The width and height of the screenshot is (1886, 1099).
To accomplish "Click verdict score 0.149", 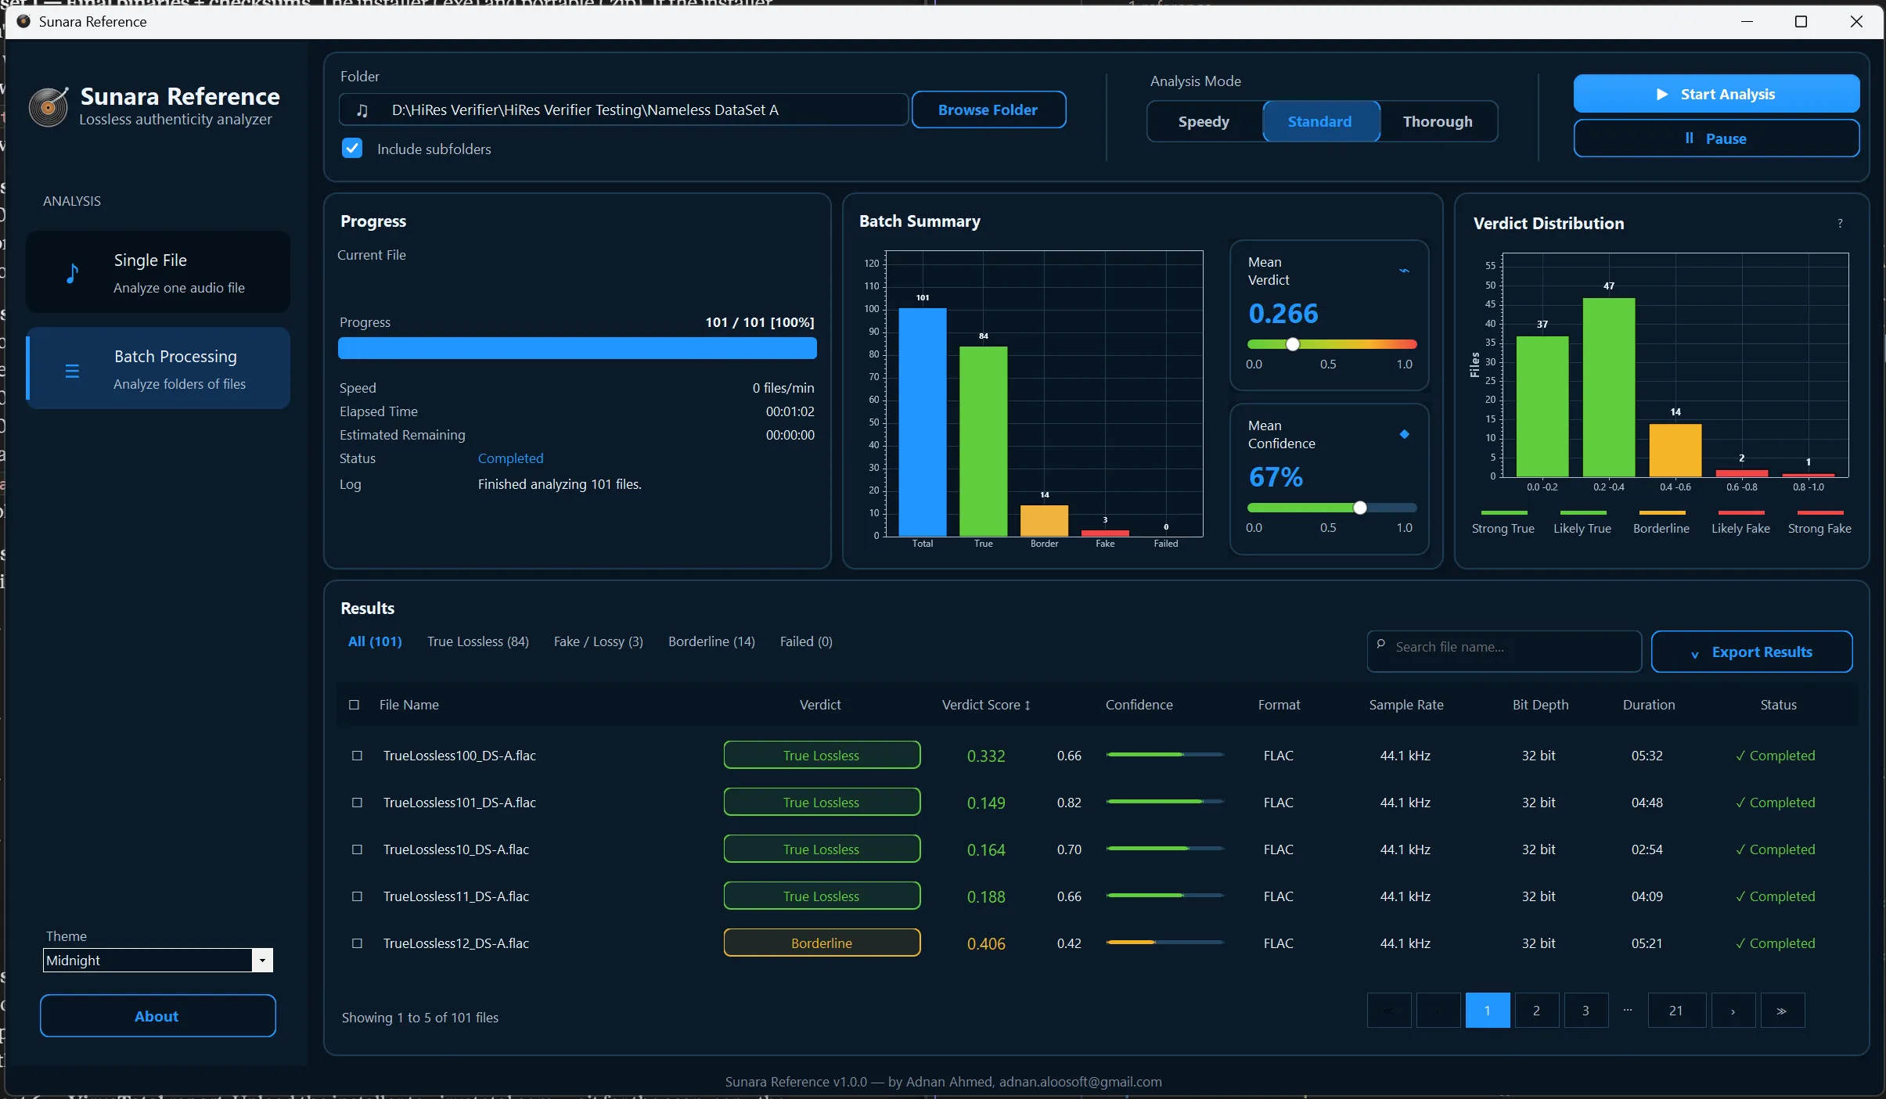I will coord(986,803).
